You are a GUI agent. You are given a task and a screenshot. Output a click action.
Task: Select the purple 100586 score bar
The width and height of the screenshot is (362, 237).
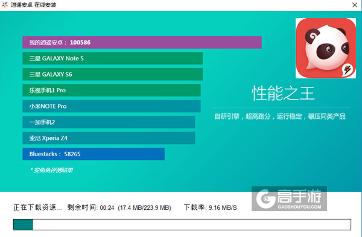(x=142, y=42)
